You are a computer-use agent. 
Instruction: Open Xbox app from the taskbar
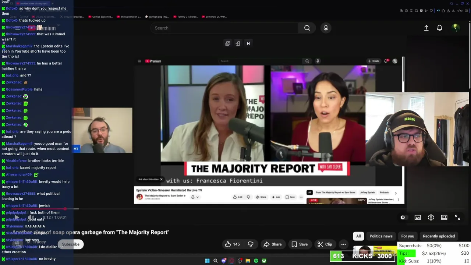264,261
